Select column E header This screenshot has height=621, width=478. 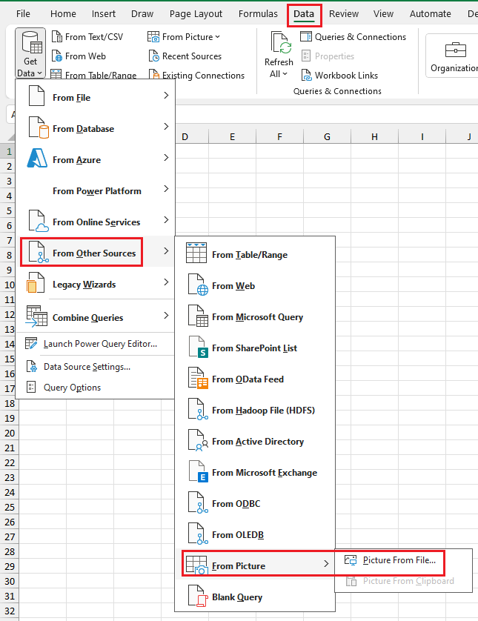pos(232,136)
